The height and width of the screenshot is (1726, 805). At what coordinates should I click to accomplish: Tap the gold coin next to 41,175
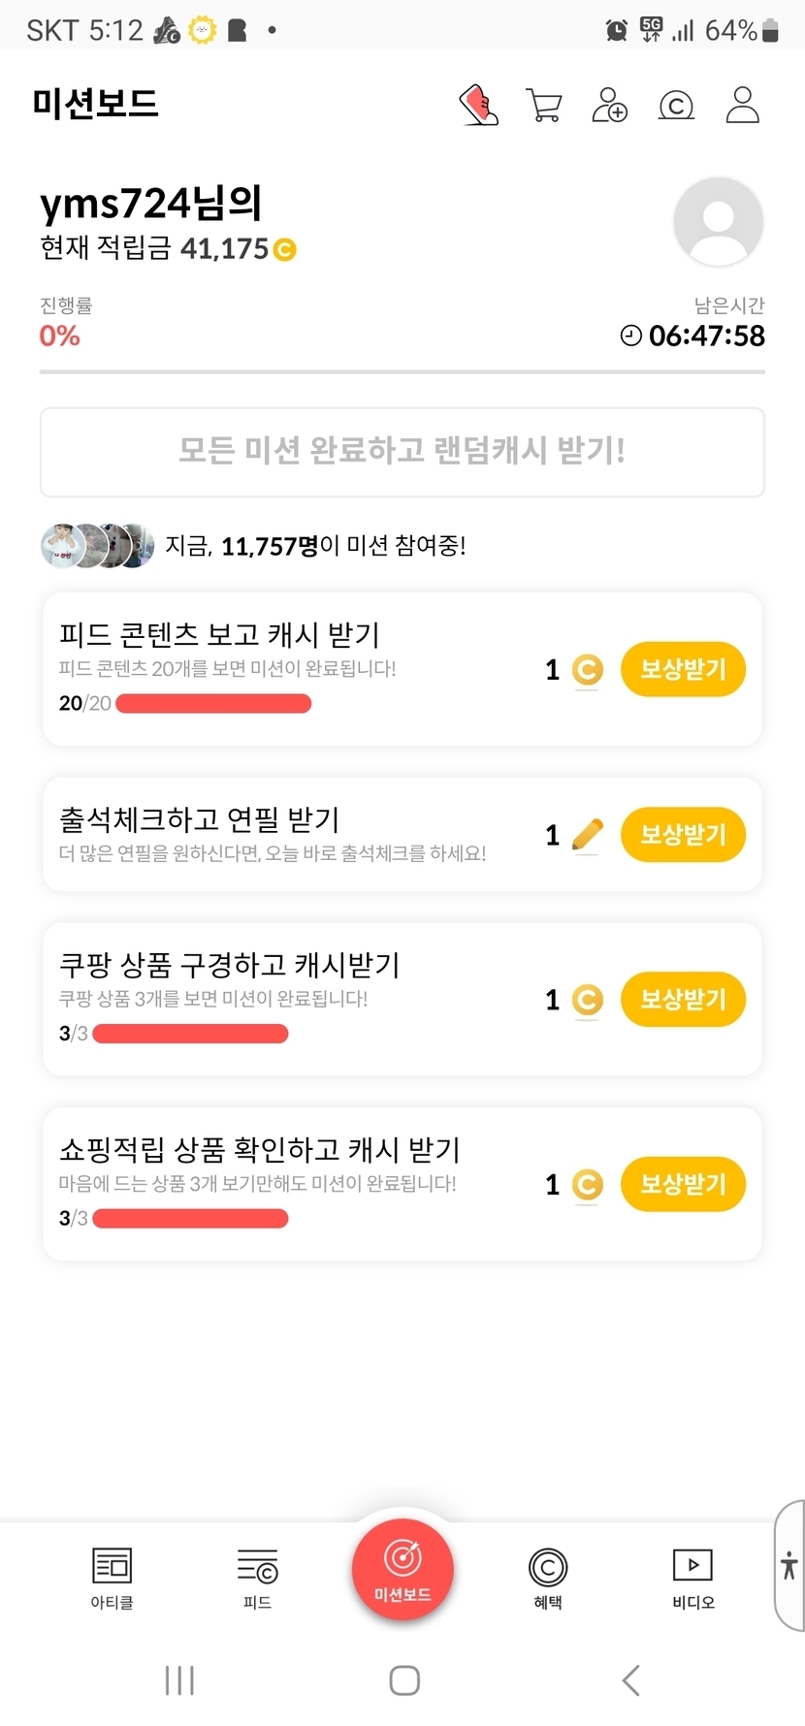pyautogui.click(x=284, y=250)
